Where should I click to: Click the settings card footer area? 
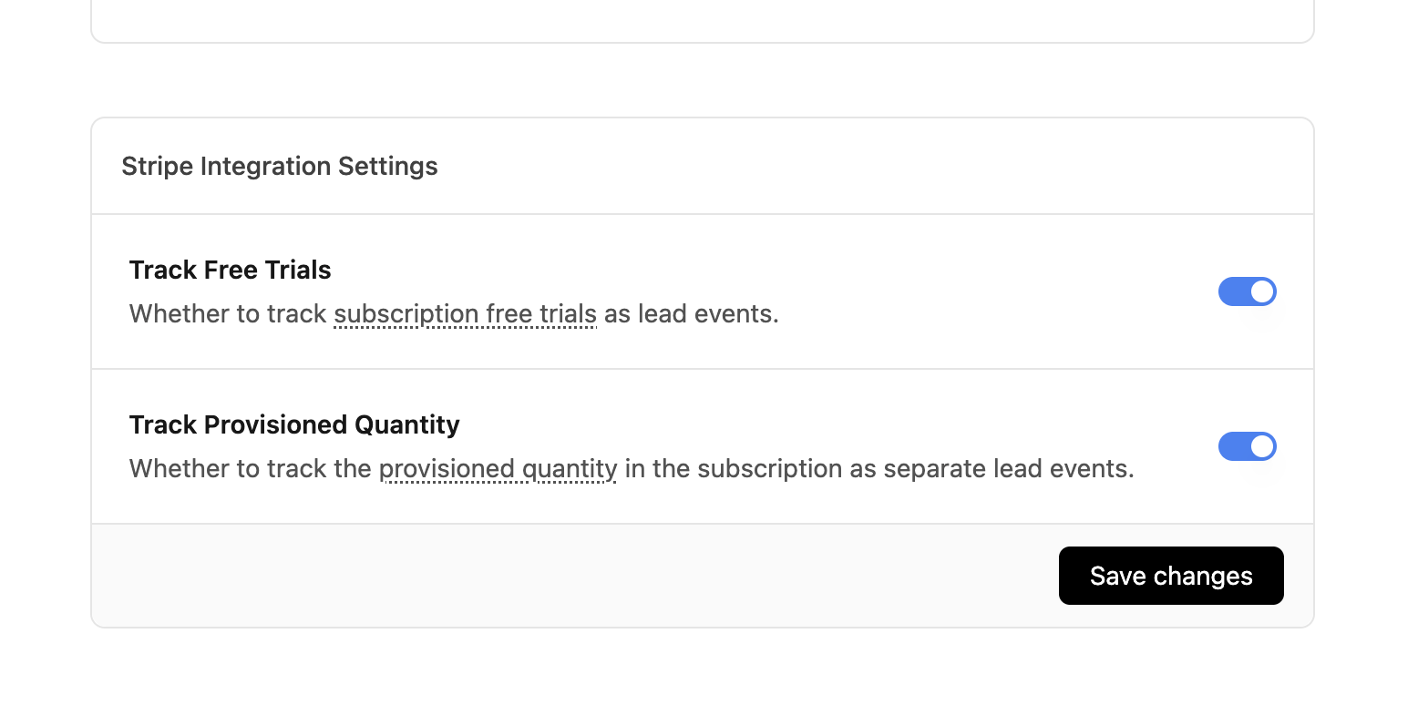(x=547, y=576)
